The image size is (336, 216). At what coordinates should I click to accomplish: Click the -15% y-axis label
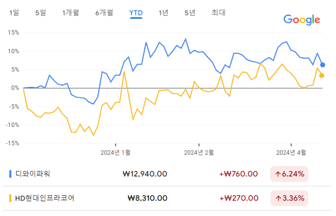coord(13,143)
